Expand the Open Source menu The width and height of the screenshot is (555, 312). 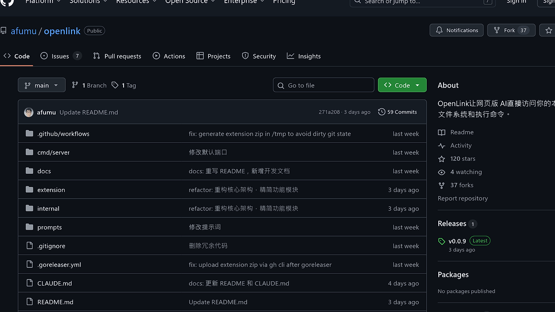point(190,2)
